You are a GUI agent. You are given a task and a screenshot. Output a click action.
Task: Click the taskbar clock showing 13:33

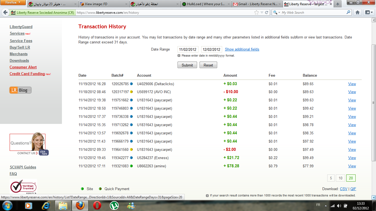361,206
